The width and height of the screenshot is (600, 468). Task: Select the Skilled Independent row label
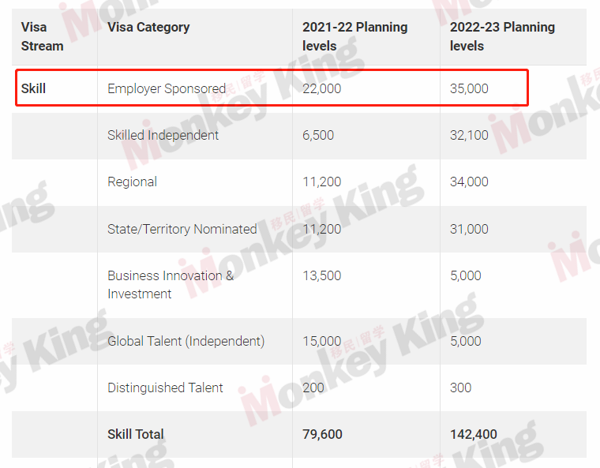coord(163,135)
